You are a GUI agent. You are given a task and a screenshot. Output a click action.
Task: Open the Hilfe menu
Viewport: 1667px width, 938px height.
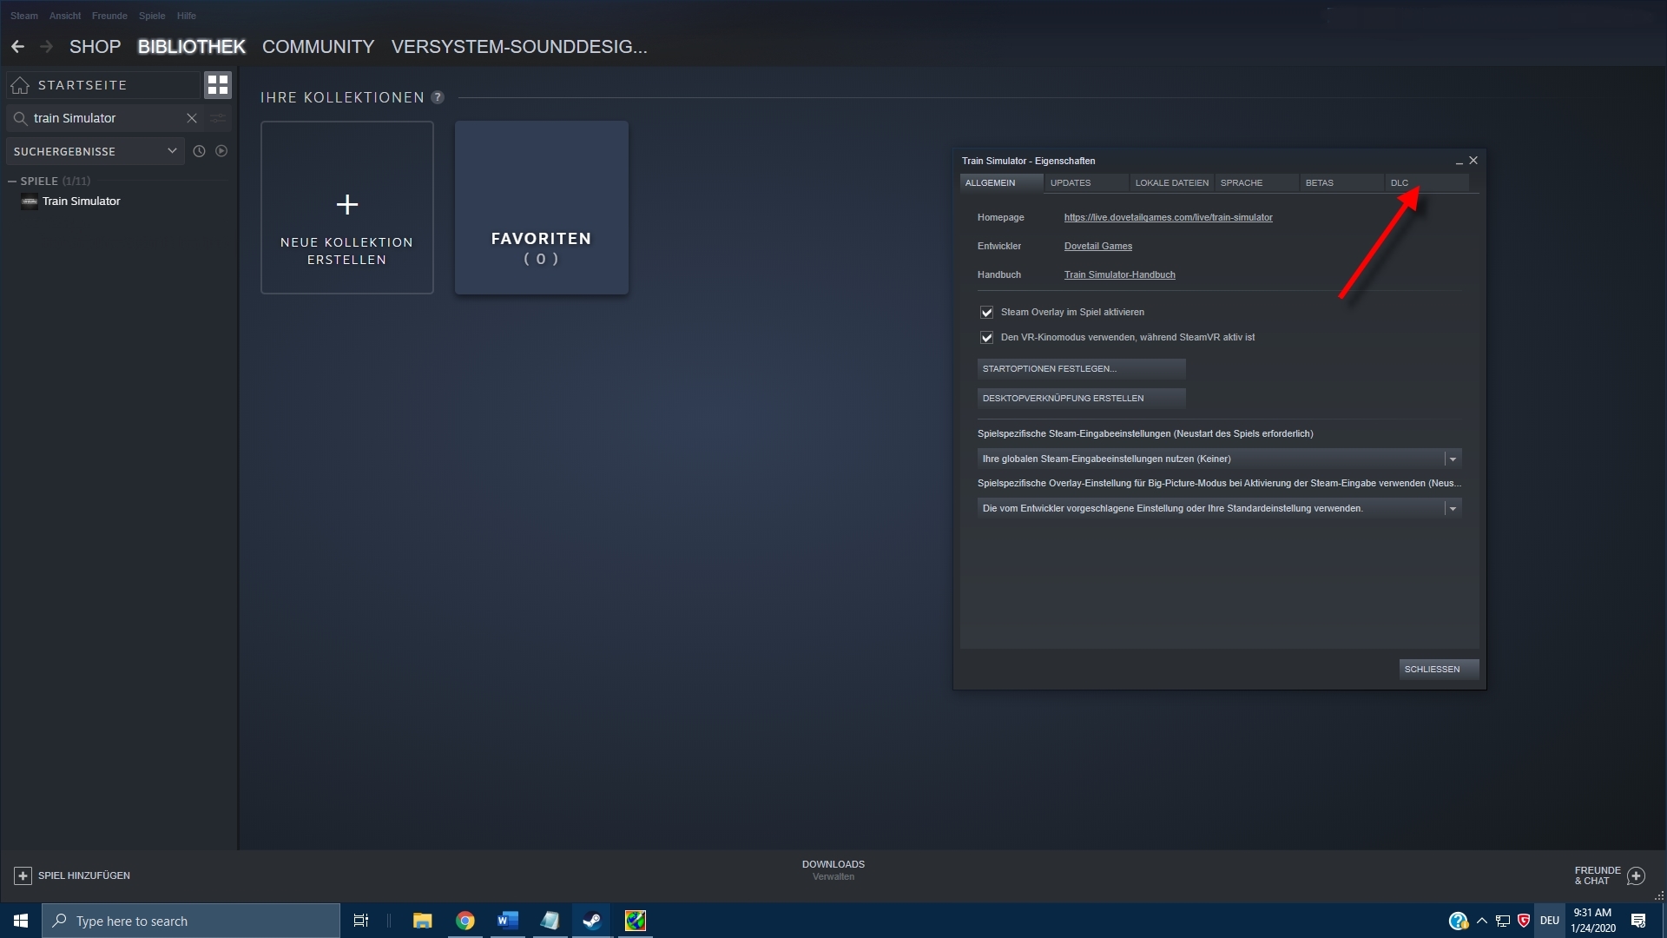(187, 16)
